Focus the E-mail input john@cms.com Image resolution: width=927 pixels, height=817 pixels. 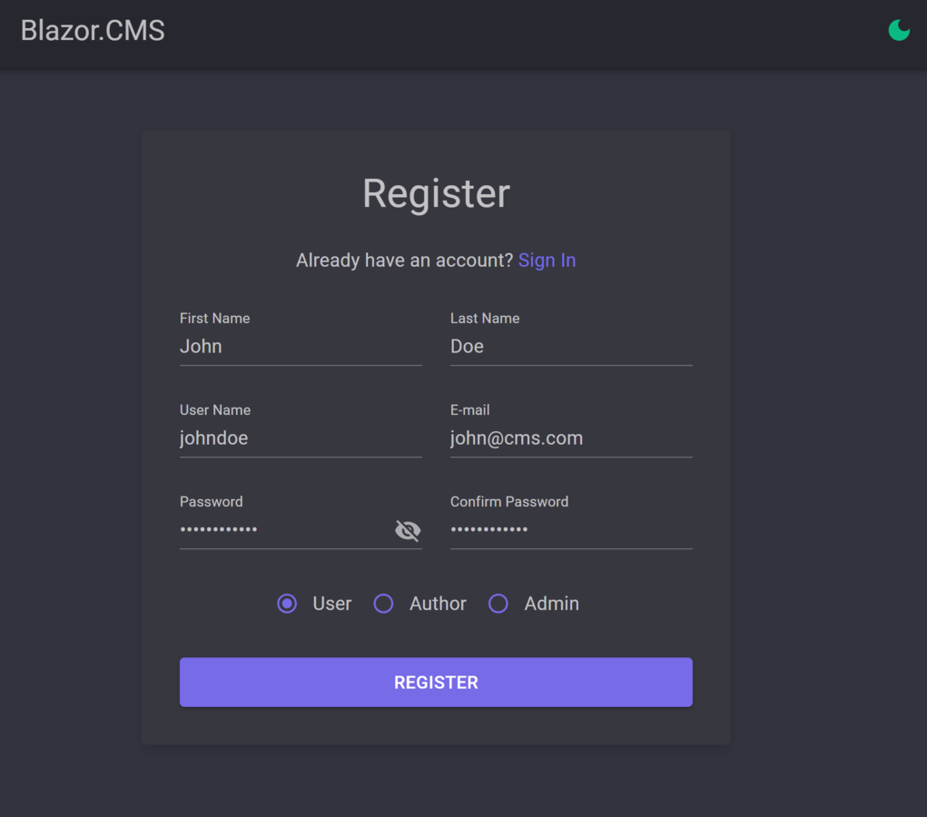click(570, 438)
